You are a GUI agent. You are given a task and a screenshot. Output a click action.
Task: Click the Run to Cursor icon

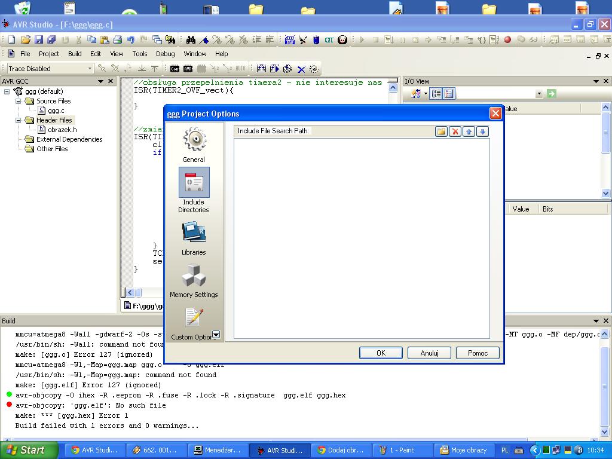click(482, 39)
